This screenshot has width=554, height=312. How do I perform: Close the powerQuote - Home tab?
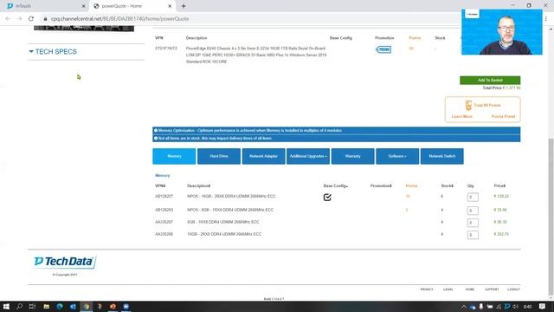170,6
